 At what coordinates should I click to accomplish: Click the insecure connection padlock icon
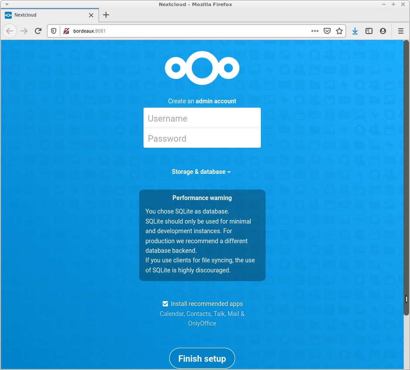click(66, 31)
